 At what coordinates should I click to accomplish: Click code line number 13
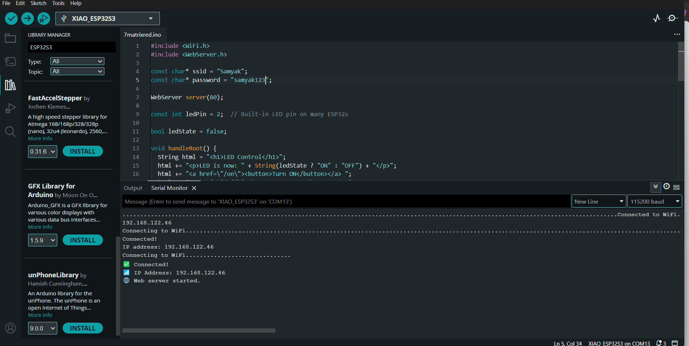[136, 148]
